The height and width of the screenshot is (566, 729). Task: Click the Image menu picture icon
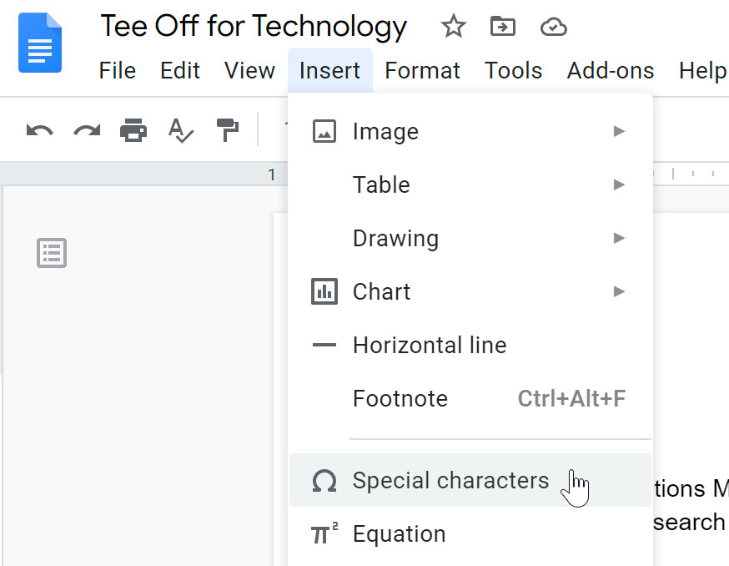tap(324, 131)
